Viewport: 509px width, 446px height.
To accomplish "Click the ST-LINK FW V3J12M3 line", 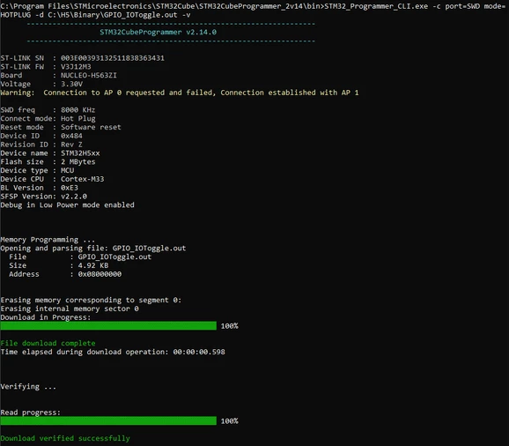I will click(x=46, y=67).
